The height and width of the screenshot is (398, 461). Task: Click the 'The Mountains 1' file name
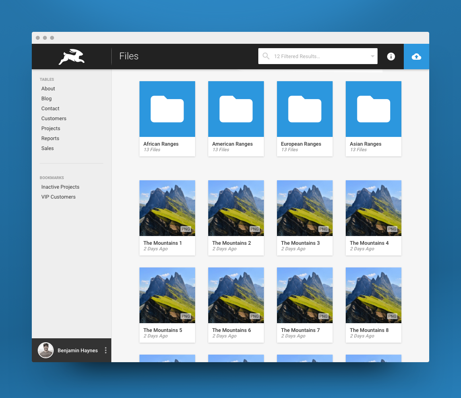coord(163,243)
